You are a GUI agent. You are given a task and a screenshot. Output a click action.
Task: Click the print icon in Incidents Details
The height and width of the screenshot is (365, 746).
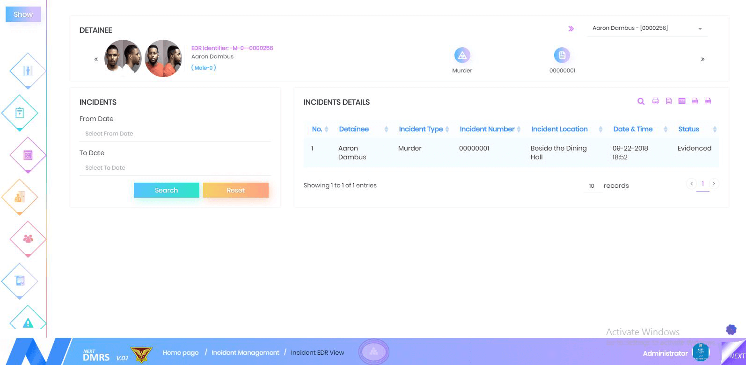tap(656, 101)
